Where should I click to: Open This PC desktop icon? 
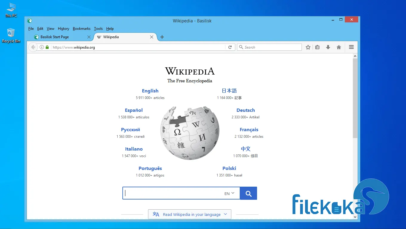click(11, 10)
